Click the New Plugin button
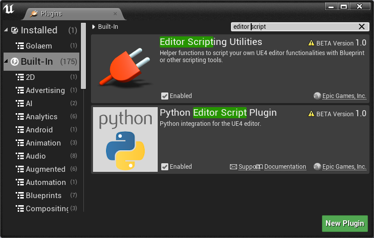 [x=345, y=223]
